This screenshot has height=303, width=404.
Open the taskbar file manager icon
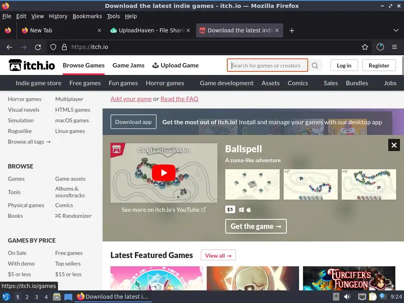pyautogui.click(x=57, y=297)
